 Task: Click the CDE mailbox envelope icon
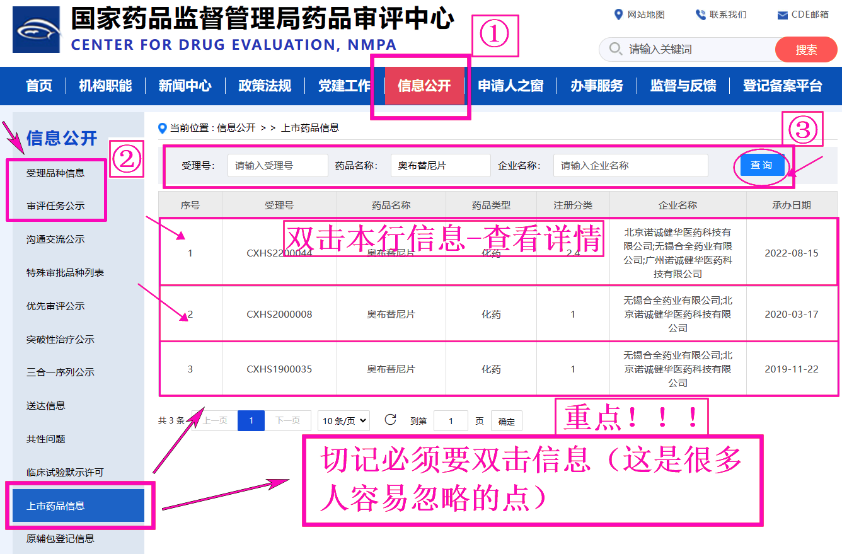(782, 15)
